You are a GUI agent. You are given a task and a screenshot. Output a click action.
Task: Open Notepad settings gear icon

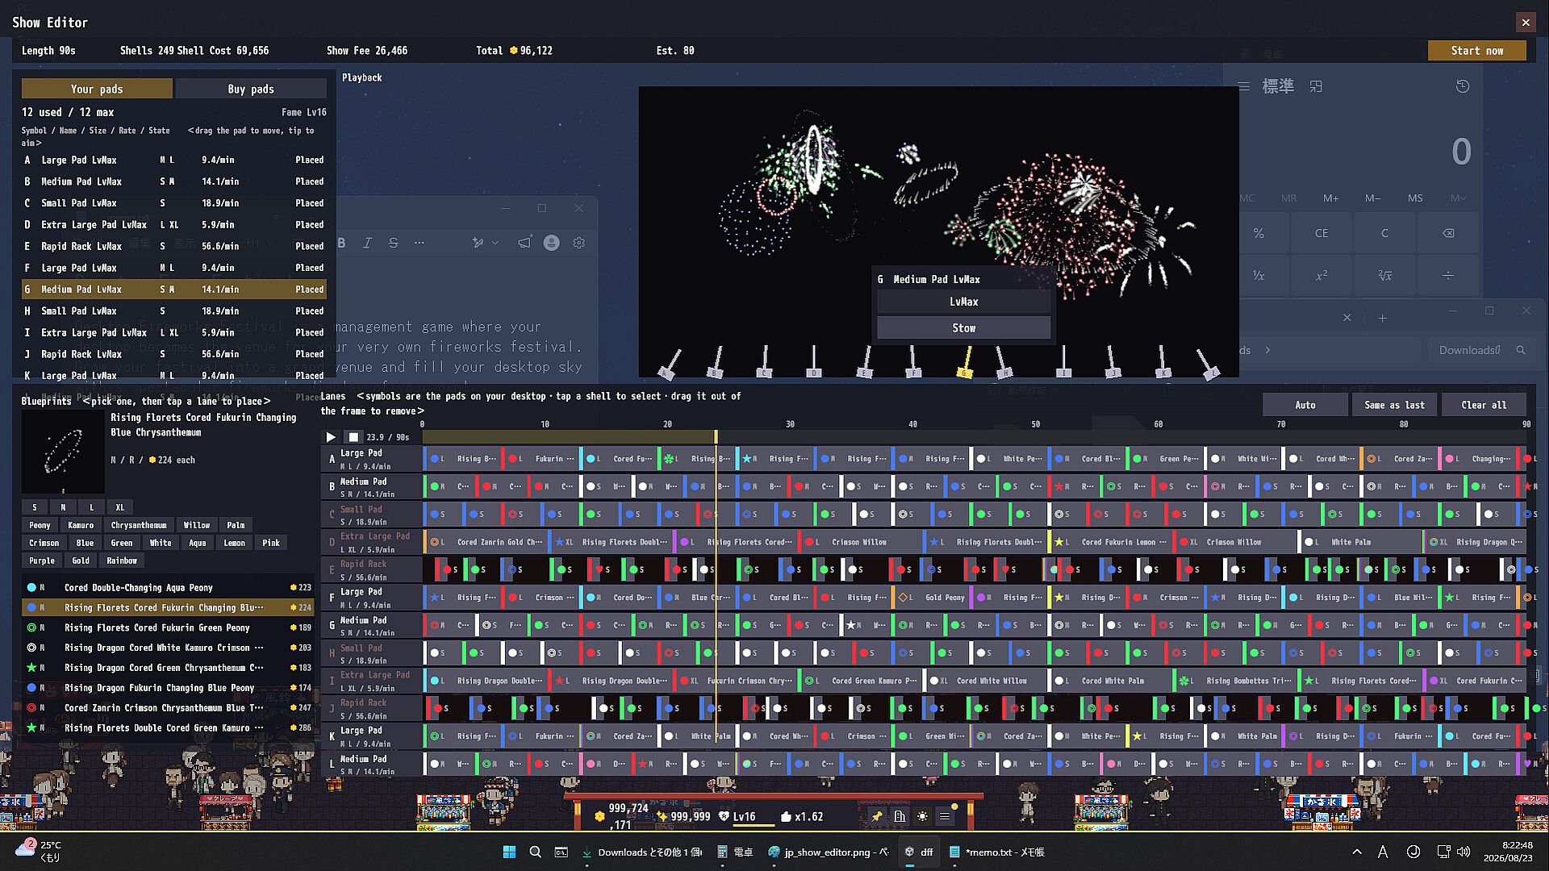click(578, 243)
